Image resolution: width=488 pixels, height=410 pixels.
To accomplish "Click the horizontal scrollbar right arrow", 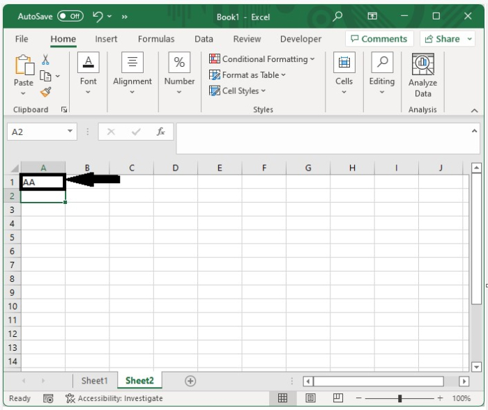I will (464, 381).
